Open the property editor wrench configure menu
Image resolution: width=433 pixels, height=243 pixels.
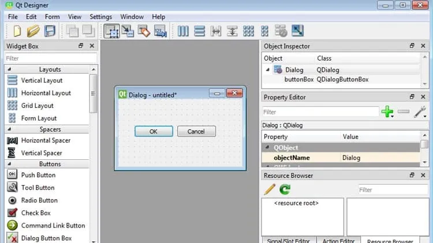point(420,112)
